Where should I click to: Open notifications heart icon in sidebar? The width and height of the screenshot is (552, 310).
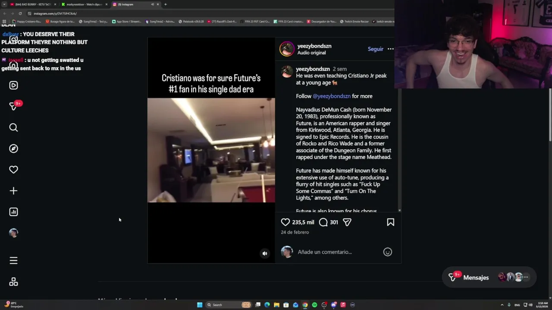(x=13, y=170)
